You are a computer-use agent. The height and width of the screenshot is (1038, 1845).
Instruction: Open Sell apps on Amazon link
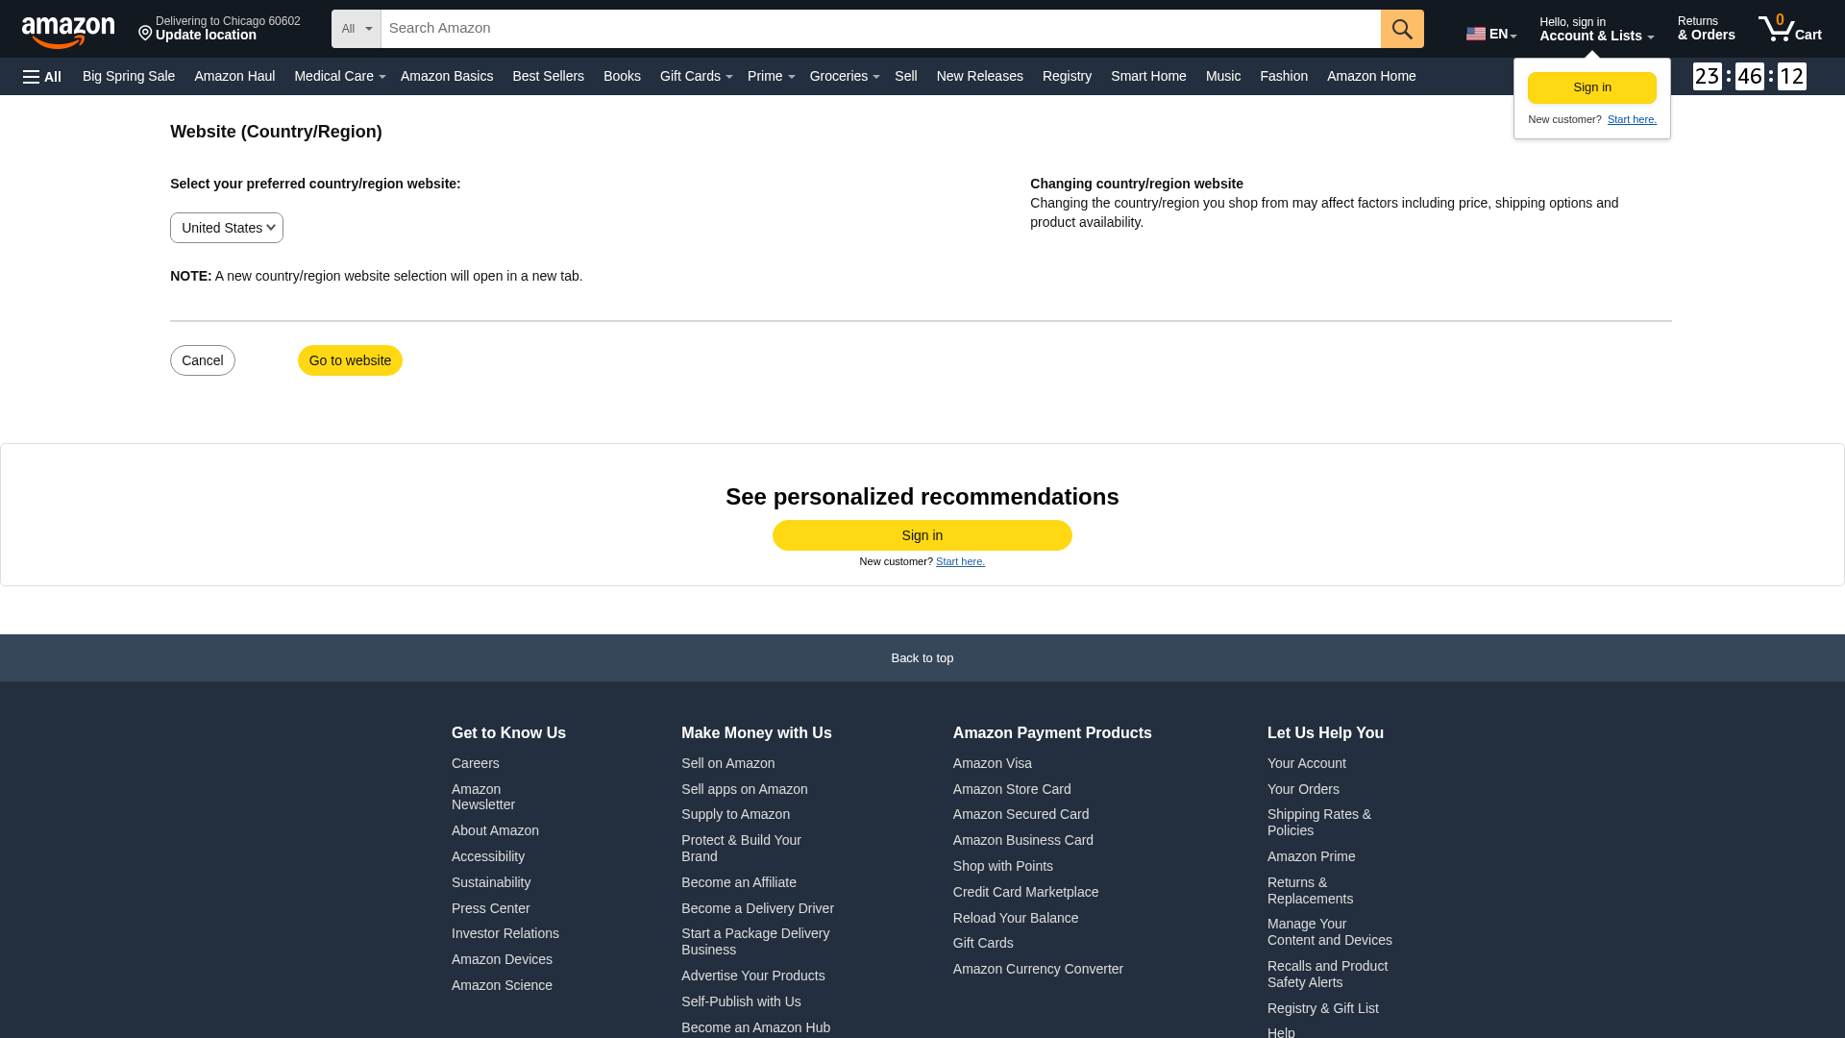coord(745,789)
